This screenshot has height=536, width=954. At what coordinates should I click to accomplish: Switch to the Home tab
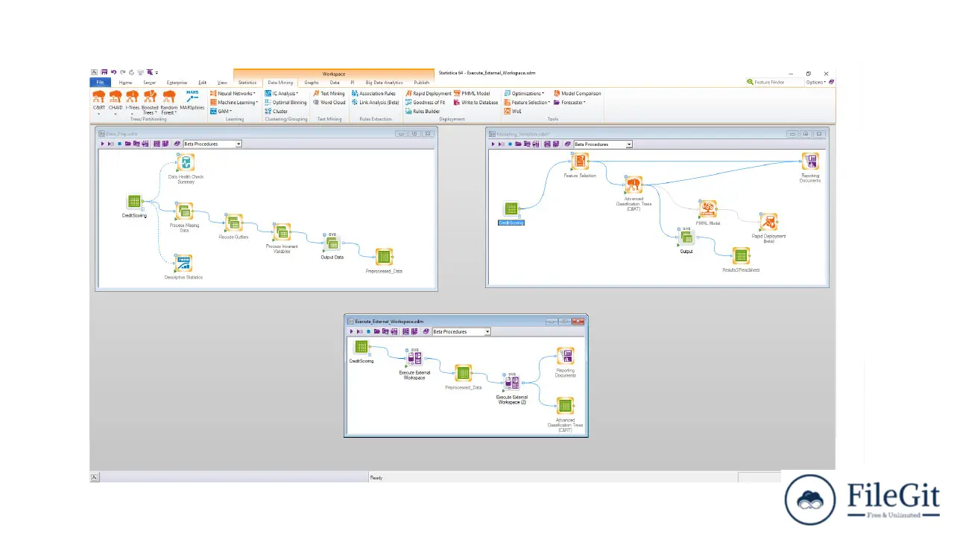point(125,83)
